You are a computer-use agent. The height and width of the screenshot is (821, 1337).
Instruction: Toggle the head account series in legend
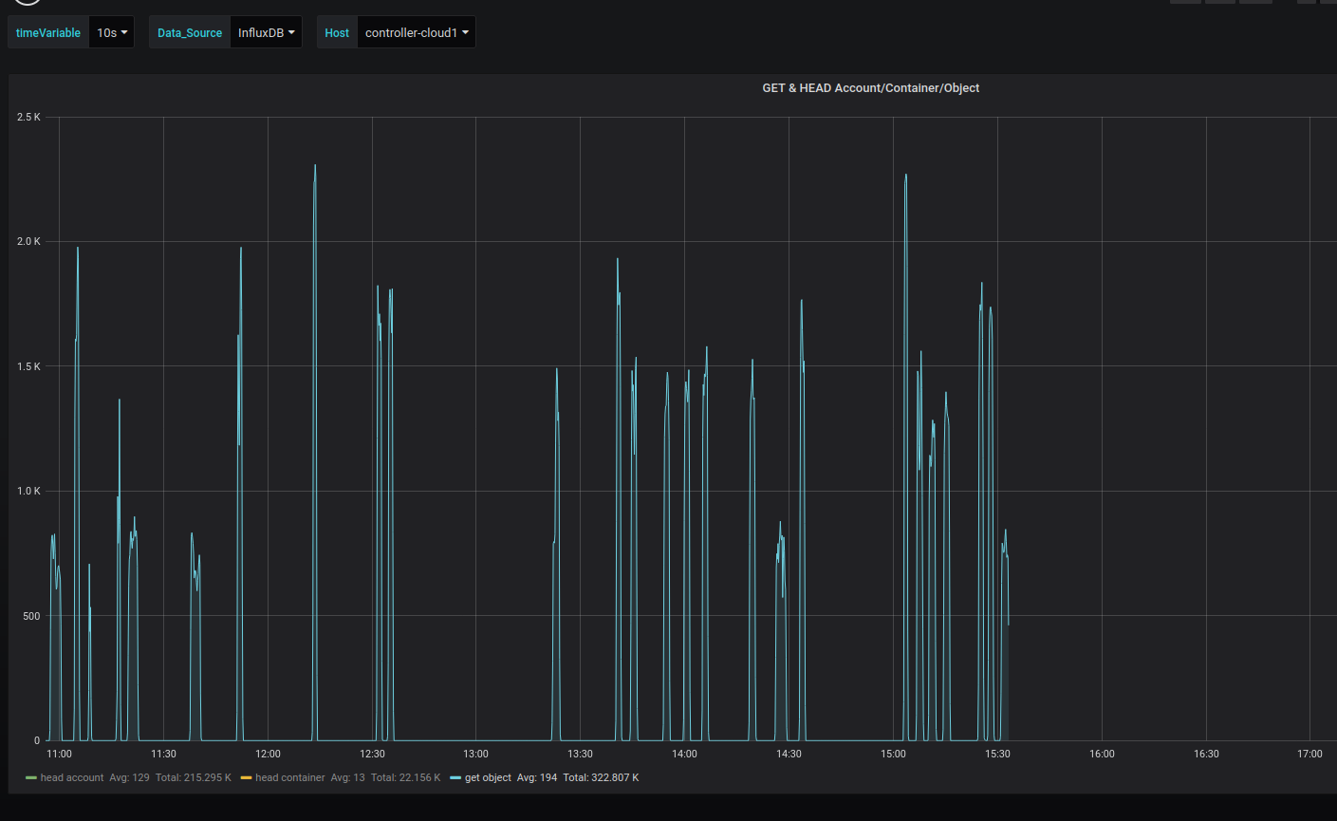pyautogui.click(x=72, y=778)
